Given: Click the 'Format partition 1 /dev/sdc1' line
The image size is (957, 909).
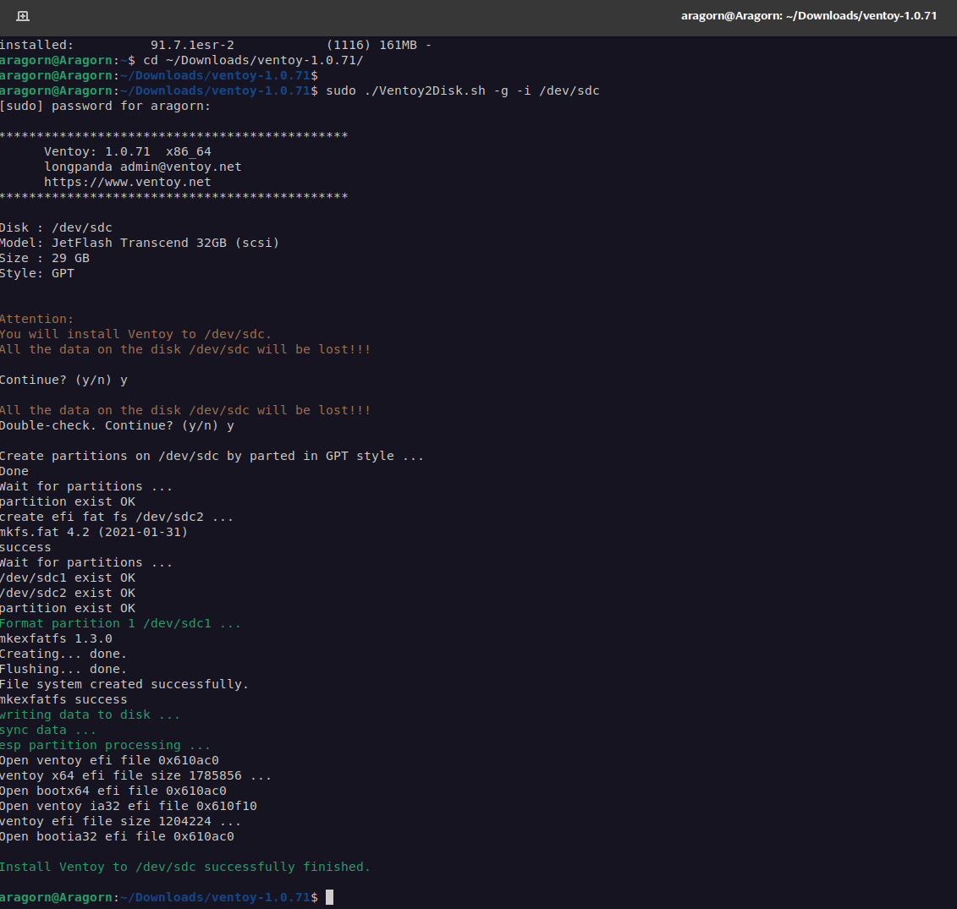Looking at the screenshot, I should 120,623.
